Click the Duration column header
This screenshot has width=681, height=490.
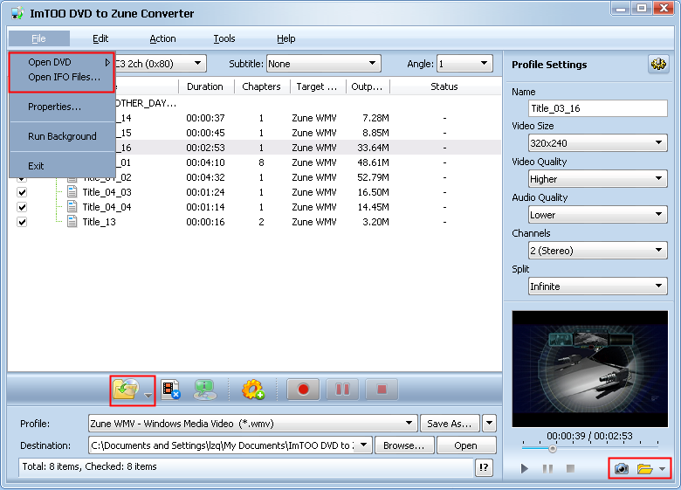point(206,86)
